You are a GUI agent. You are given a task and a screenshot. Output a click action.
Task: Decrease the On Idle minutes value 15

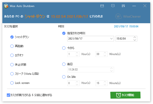click(105, 85)
